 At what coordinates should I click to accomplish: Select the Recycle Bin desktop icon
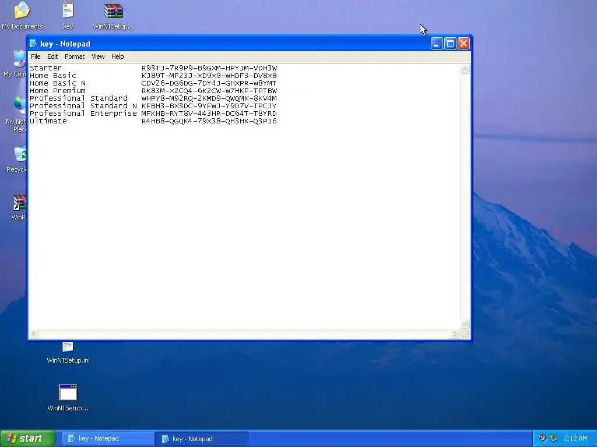[x=16, y=159]
